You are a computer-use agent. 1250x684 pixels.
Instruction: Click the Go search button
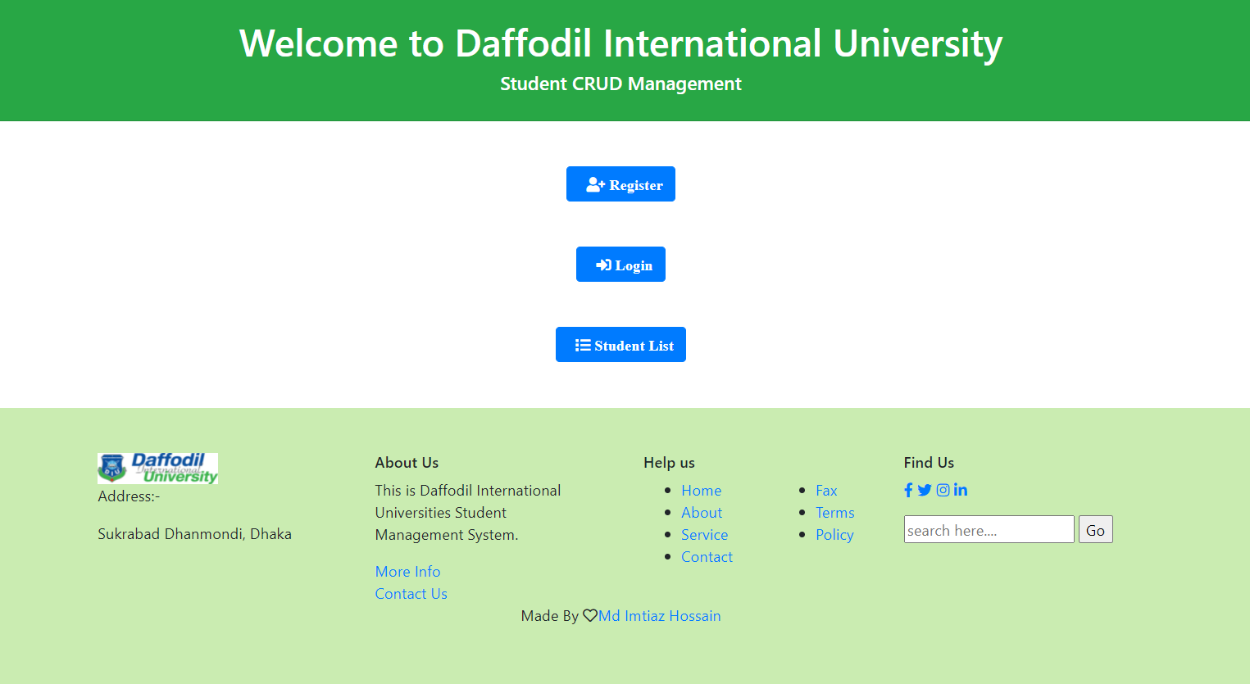tap(1095, 529)
